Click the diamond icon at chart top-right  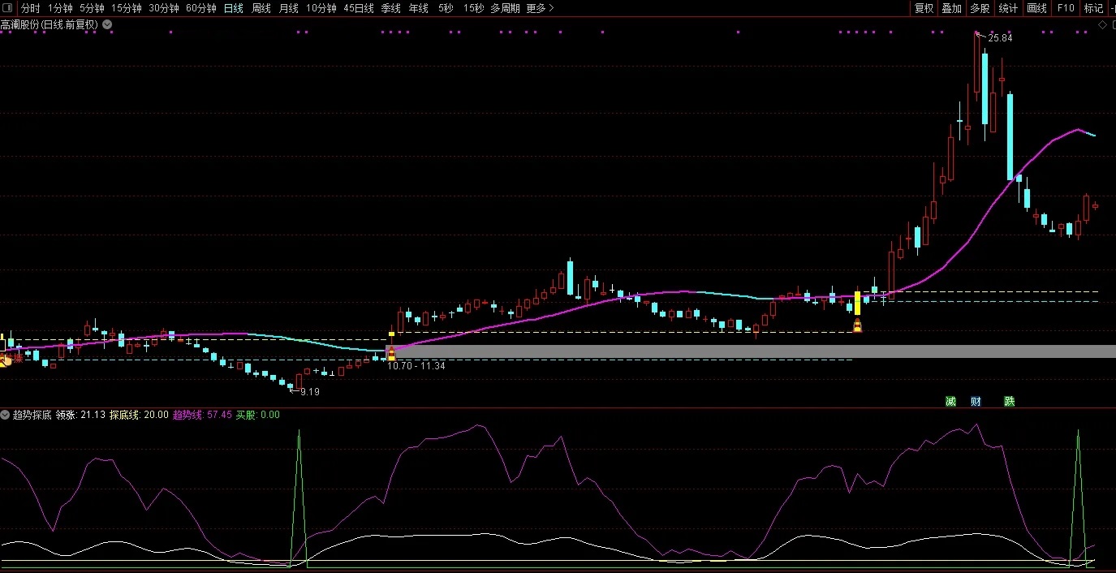(1102, 25)
